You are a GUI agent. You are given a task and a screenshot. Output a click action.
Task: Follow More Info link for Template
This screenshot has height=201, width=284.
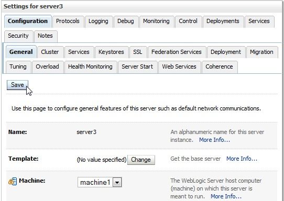(x=242, y=159)
